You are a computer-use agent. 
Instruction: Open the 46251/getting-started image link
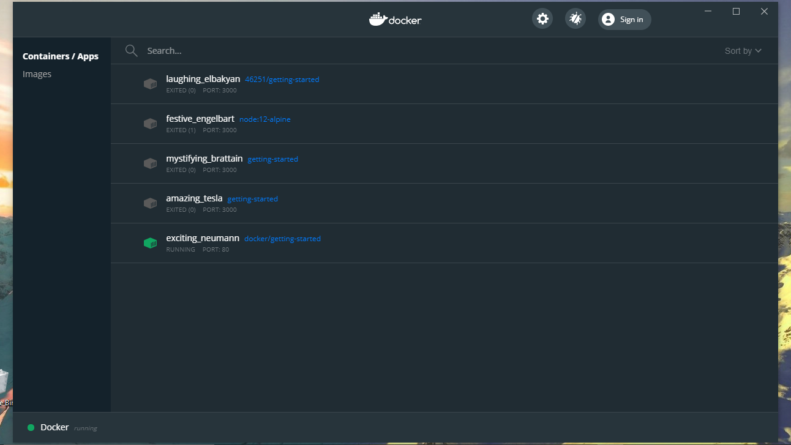coord(282,80)
